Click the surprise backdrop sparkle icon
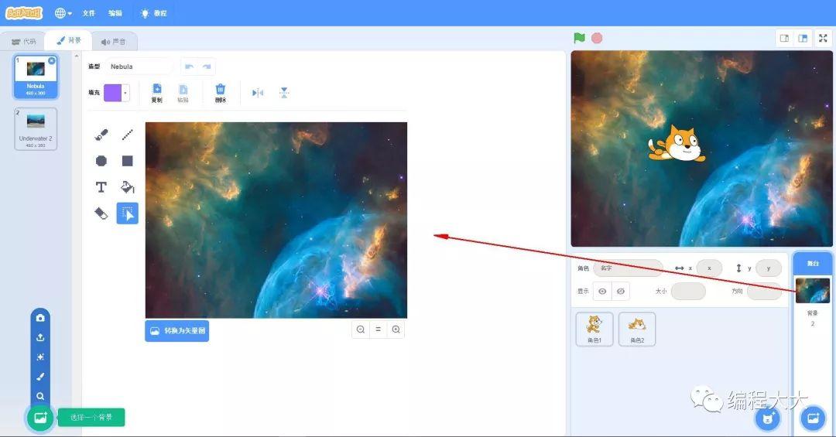This screenshot has width=836, height=437. (x=40, y=357)
